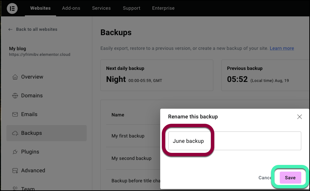Viewport: 310px width, 191px height.
Task: Open Overview via the home icon
Action: point(15,77)
